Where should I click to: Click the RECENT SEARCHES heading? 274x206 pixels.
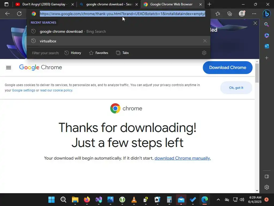tap(43, 23)
